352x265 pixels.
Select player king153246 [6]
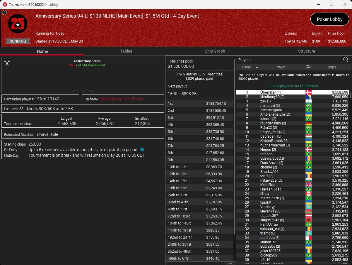click(293, 220)
